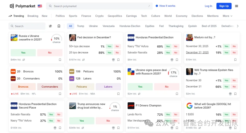Click the bookmarks filter icon beside Search
This screenshot has width=246, height=133.
[59, 26]
